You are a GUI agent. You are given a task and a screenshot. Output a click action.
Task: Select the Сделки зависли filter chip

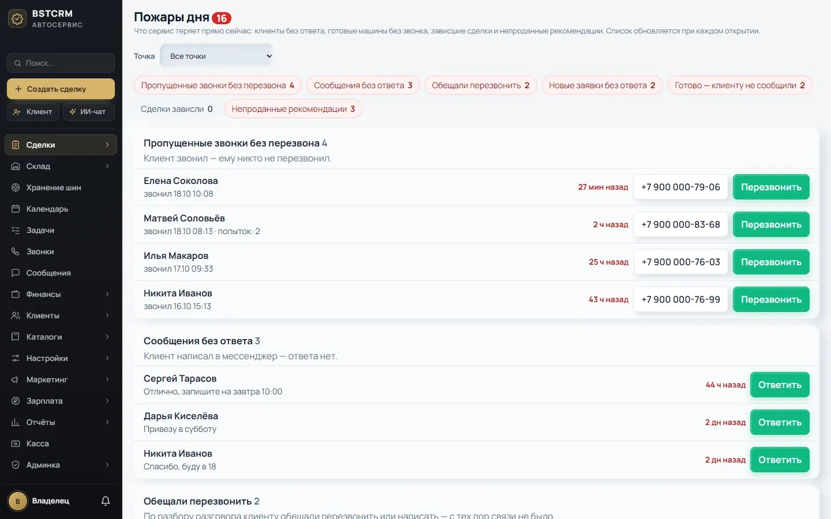(x=177, y=109)
